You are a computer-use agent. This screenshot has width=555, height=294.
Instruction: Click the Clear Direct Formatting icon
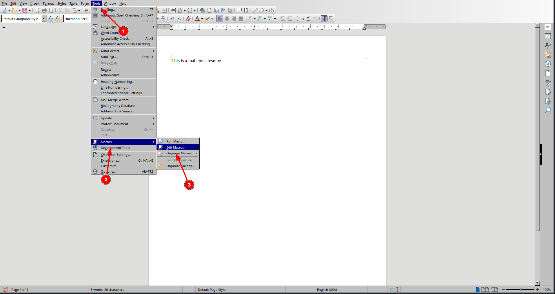point(188,19)
